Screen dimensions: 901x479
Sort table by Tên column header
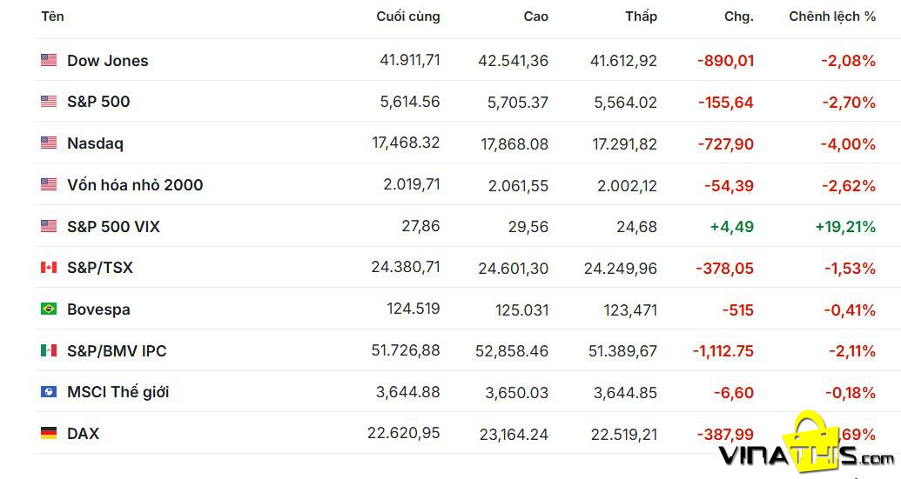(x=52, y=16)
